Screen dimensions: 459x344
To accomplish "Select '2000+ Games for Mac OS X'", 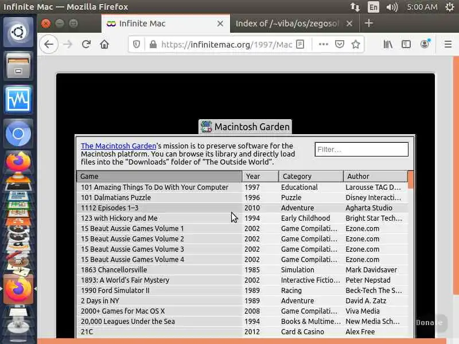I will (x=242, y=311).
